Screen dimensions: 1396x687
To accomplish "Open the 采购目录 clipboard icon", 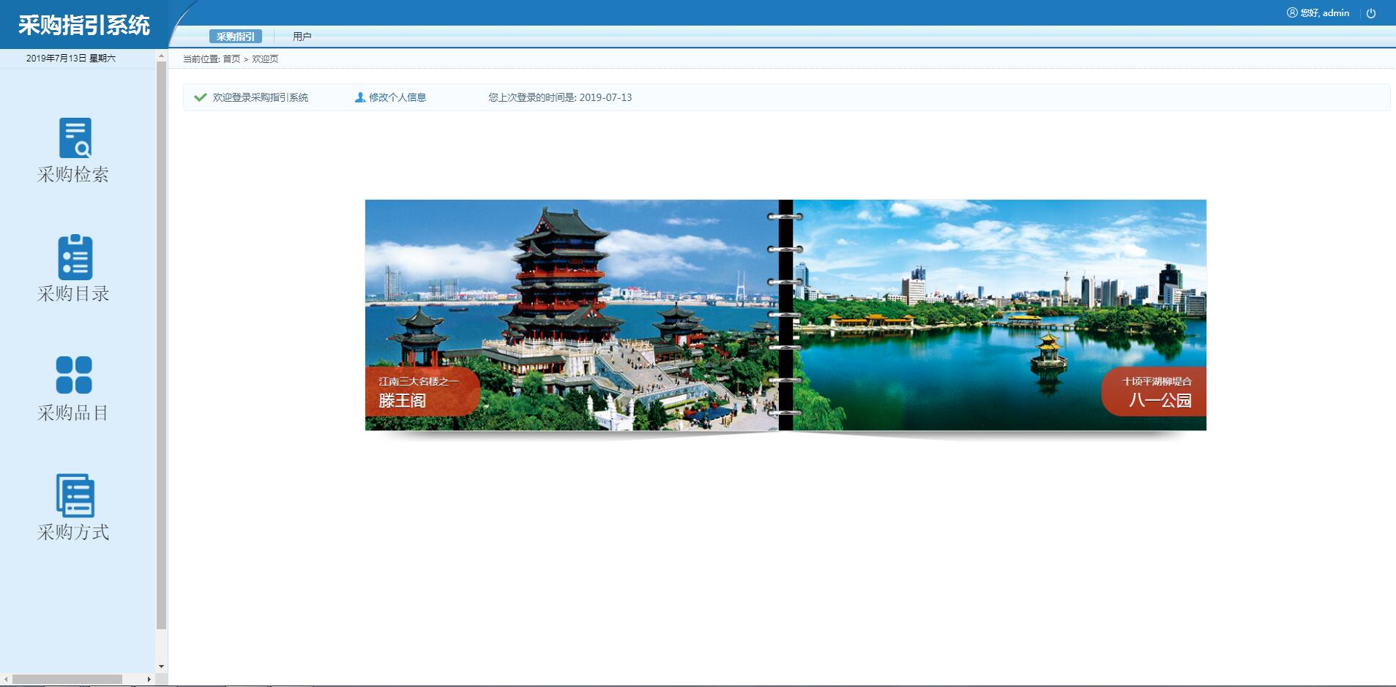I will point(75,258).
